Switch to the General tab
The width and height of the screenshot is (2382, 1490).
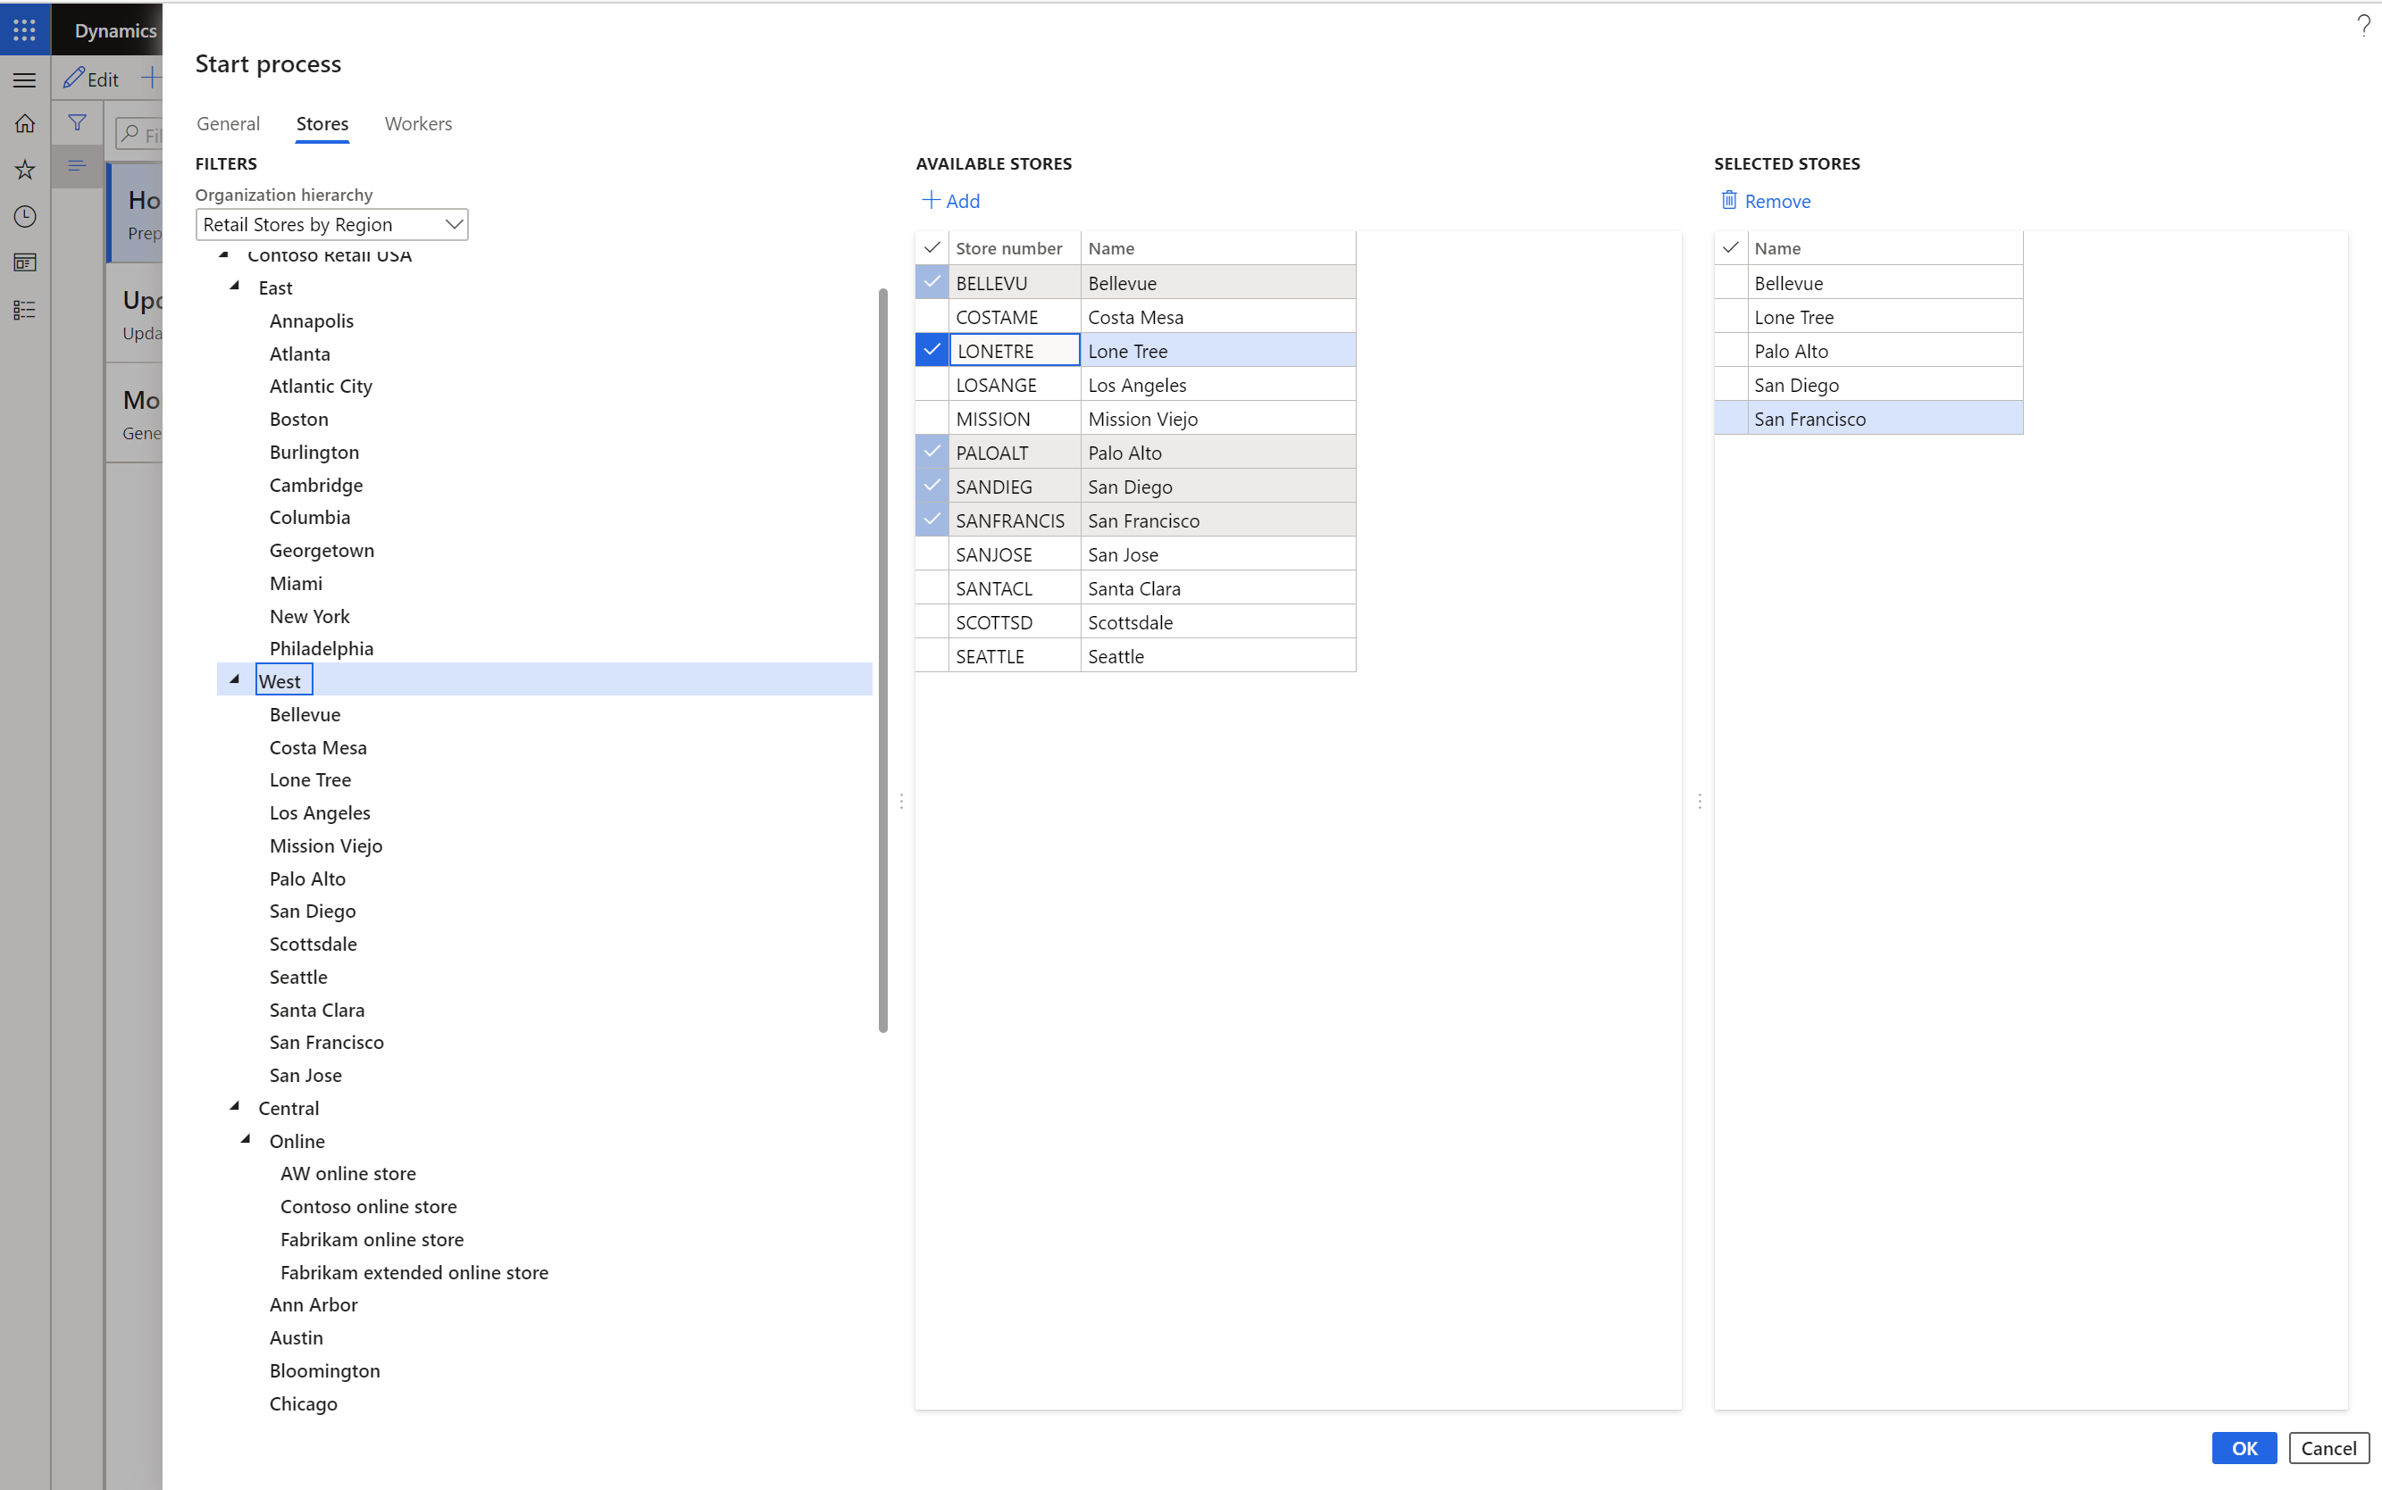[229, 123]
